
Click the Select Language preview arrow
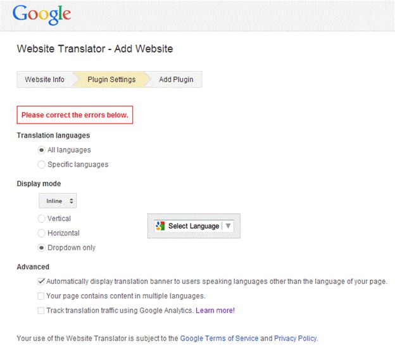point(229,225)
